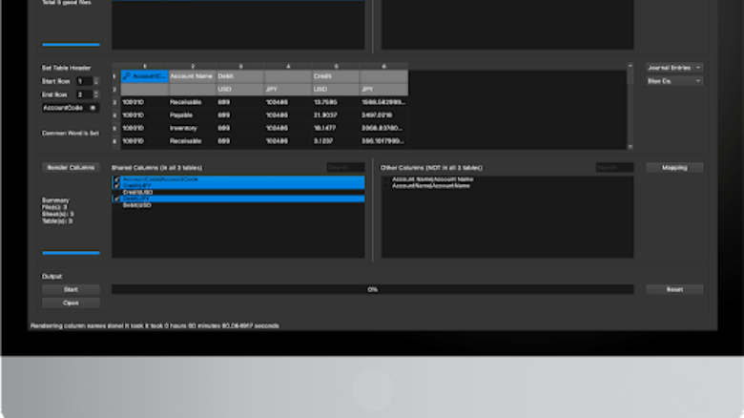Image resolution: width=744 pixels, height=418 pixels.
Task: Click the Render Columns button
Action: pos(71,168)
